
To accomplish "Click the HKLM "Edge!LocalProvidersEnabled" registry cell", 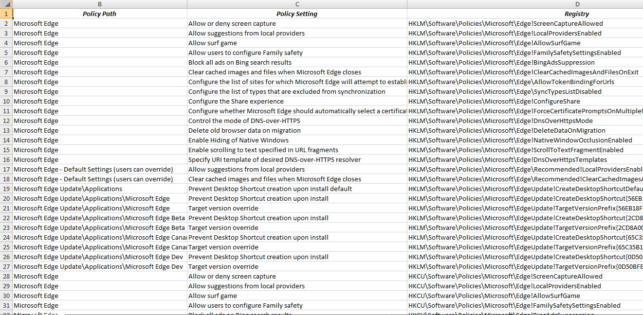I will point(525,33).
